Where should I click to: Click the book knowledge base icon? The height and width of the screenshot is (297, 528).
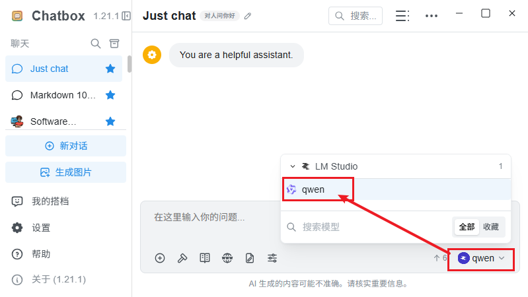click(x=205, y=258)
